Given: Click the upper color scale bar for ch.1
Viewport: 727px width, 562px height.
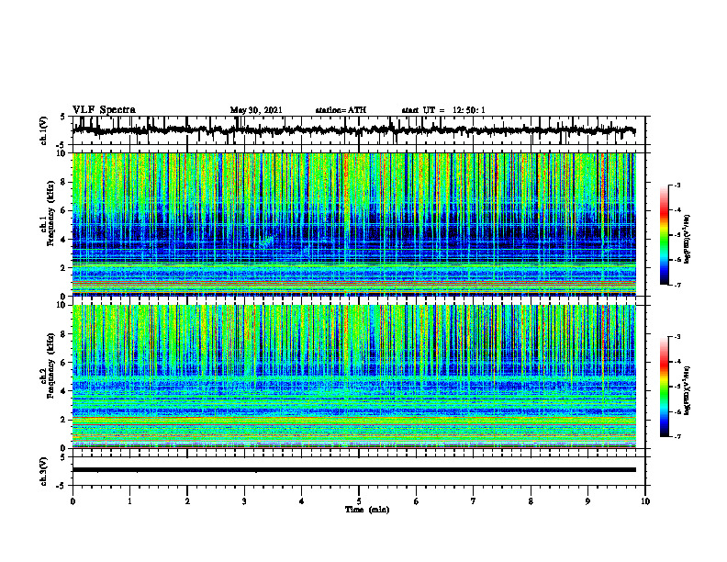Looking at the screenshot, I should pyautogui.click(x=664, y=235).
